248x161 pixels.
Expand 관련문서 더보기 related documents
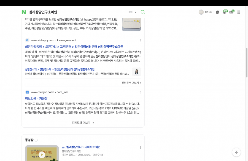131,83
